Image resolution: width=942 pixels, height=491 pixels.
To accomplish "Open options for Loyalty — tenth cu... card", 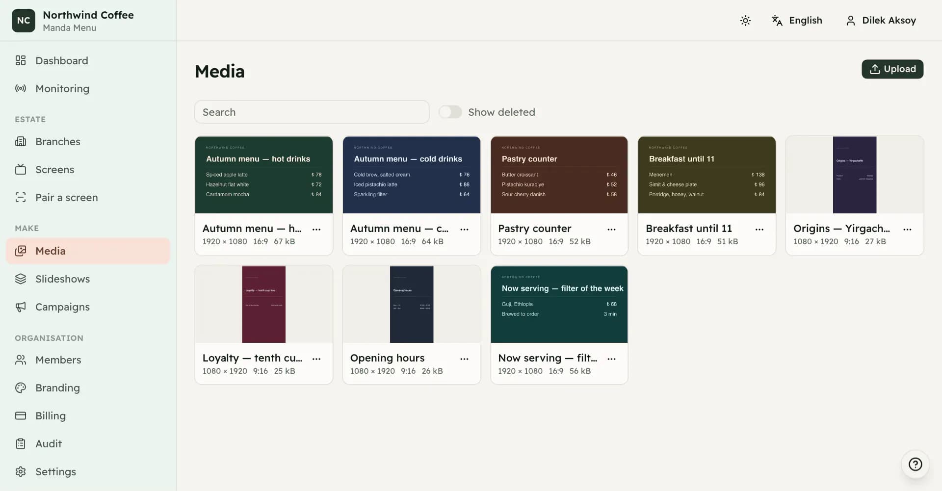I will coord(316,359).
